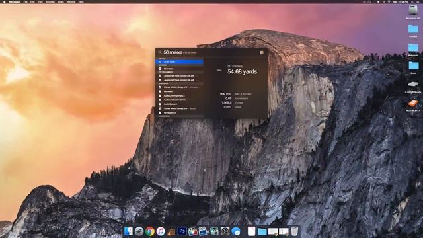Click the clock showing Wed time
Screen dimensions: 423x238
pos(401,1)
